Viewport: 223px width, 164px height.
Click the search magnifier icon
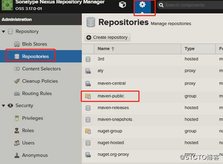tap(161, 5)
